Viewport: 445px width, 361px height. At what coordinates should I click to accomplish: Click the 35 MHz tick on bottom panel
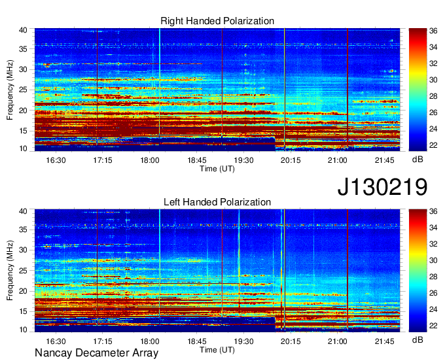(23, 230)
